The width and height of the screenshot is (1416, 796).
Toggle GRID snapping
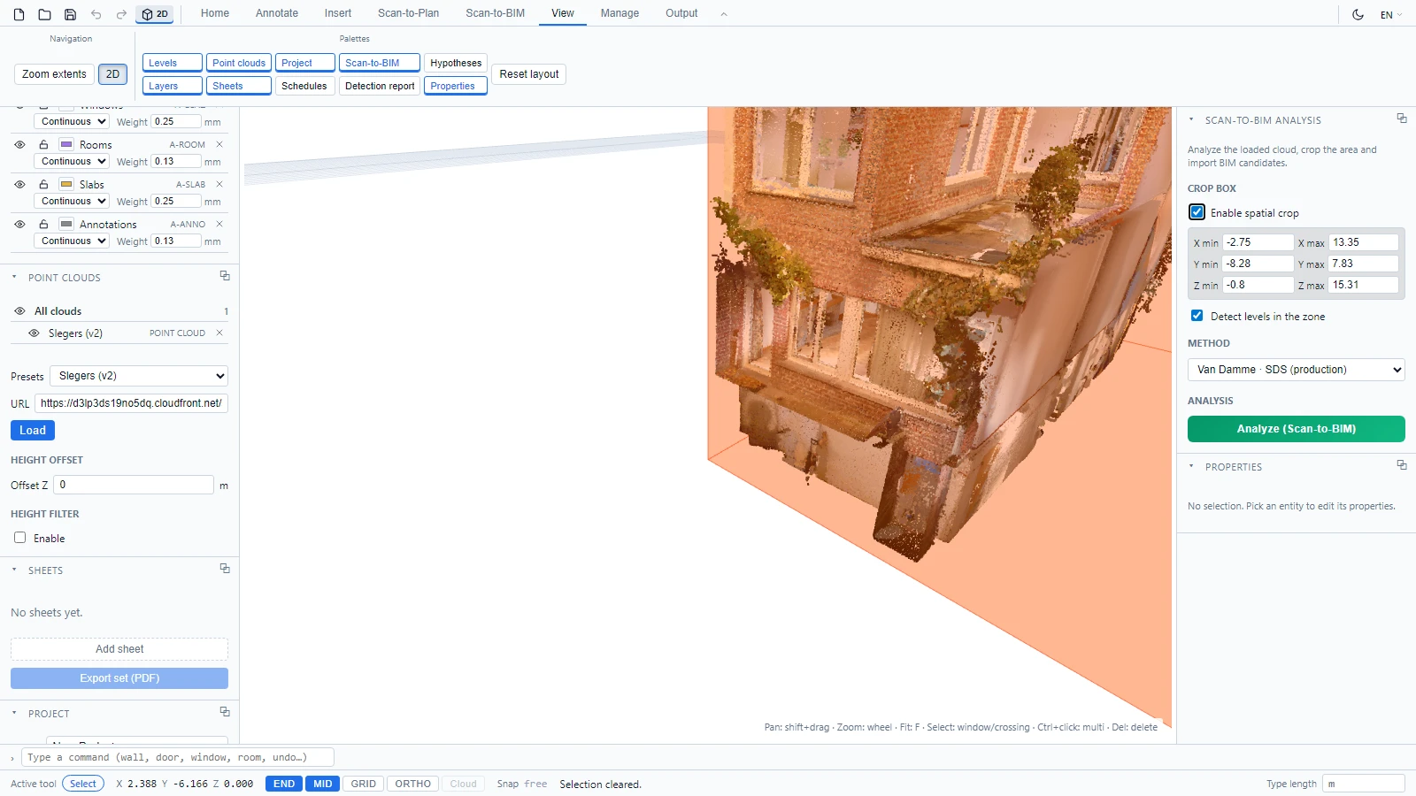pos(364,784)
